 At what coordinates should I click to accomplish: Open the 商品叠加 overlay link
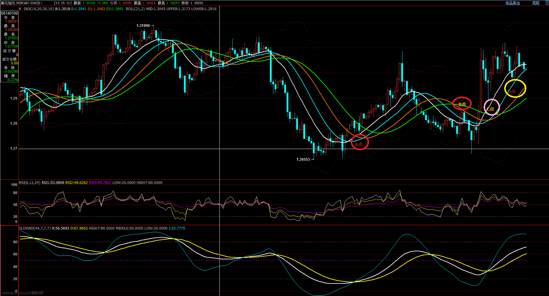[513, 3]
